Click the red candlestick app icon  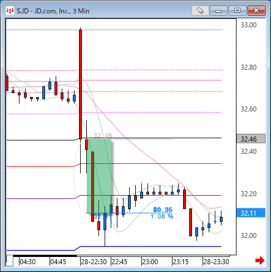pyautogui.click(x=9, y=11)
